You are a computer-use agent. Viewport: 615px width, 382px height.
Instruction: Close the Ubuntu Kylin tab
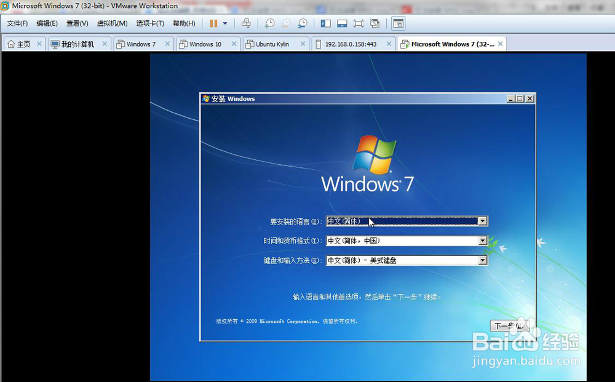pos(303,44)
